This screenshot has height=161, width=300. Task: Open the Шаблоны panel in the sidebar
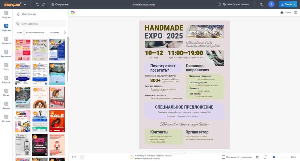[6, 26]
